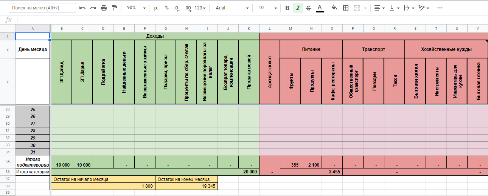Open the Arial font dropdown
Viewport: 488px width, 196px height.
[232, 8]
